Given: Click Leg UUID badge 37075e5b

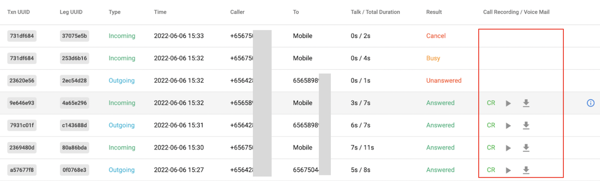Looking at the screenshot, I should [x=74, y=36].
